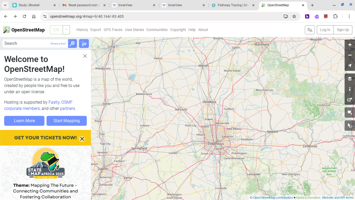Click the browser address bar URL

[87, 16]
